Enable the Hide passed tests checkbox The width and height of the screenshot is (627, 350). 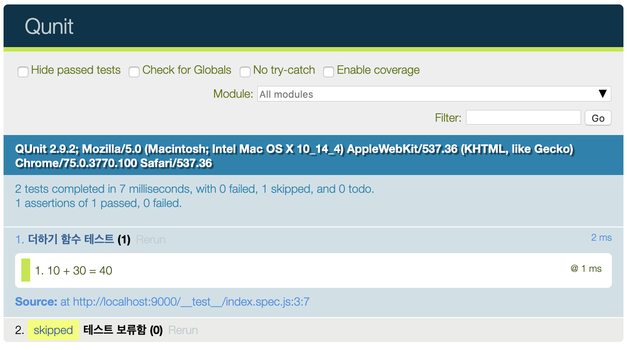click(23, 72)
